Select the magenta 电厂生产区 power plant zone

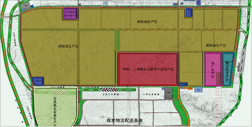213,69
